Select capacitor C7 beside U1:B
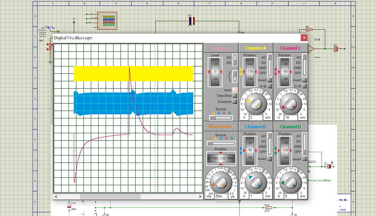This screenshot has width=376, height=216. point(336,49)
